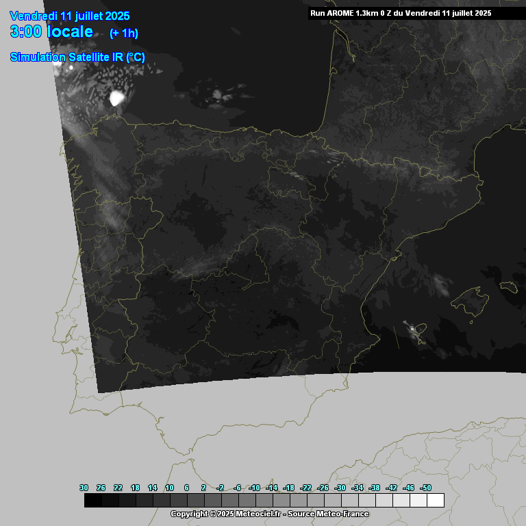The image size is (526, 526).
Task: Click the '3:00 locale' time label
Action: [x=51, y=32]
